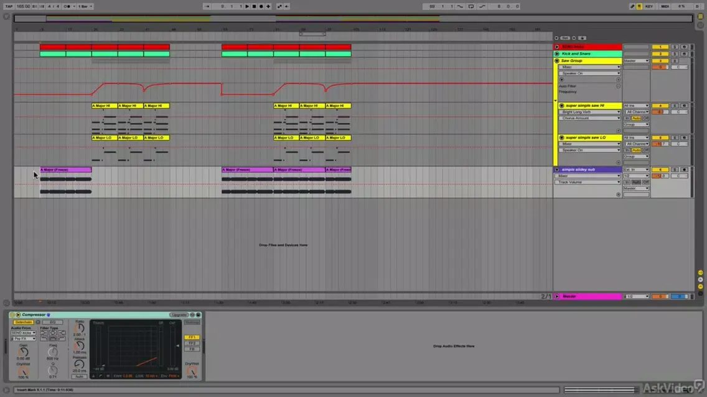This screenshot has height=397, width=707.
Task: Click the transport Stop button
Action: (254, 6)
